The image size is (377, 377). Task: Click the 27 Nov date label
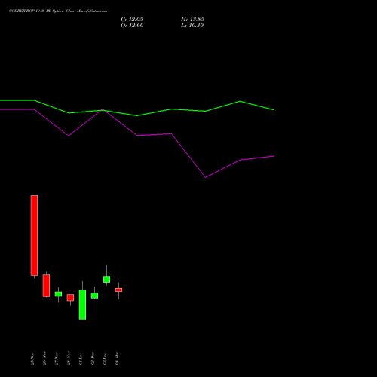coord(57,359)
